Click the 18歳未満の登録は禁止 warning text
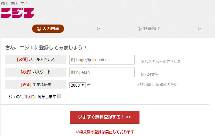The width and height of the screenshot is (215, 136). 105,132
